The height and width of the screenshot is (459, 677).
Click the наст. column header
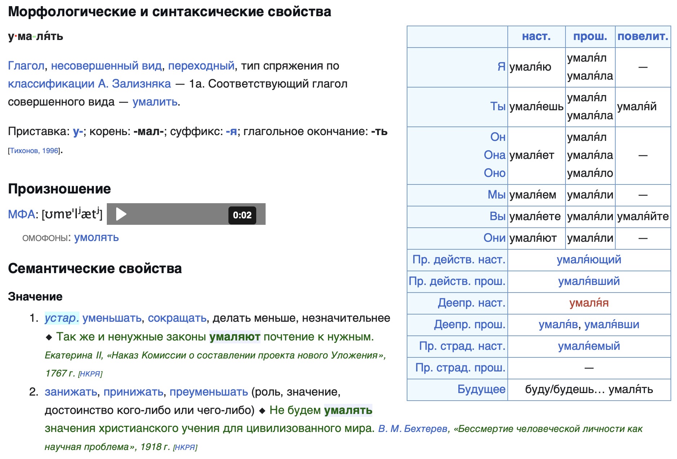(536, 36)
